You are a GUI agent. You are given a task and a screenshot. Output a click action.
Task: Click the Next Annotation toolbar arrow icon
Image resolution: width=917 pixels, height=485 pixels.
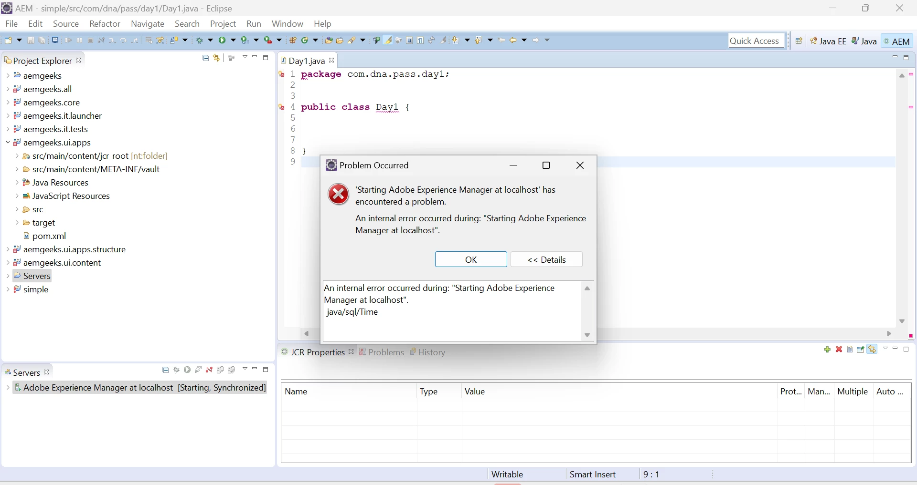(x=456, y=41)
